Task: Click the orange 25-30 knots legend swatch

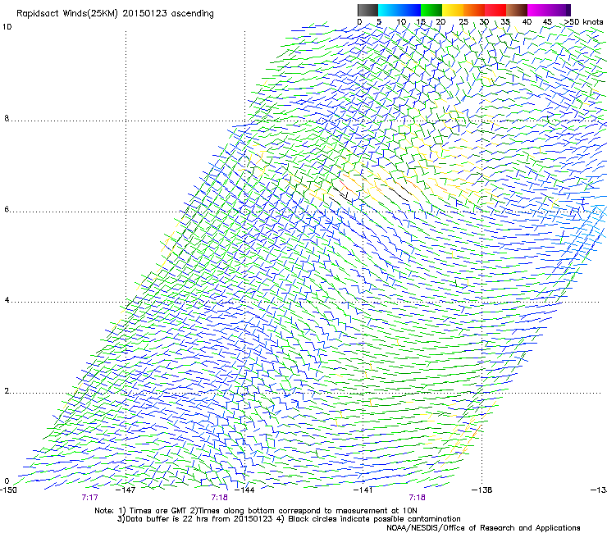Action: (x=474, y=10)
